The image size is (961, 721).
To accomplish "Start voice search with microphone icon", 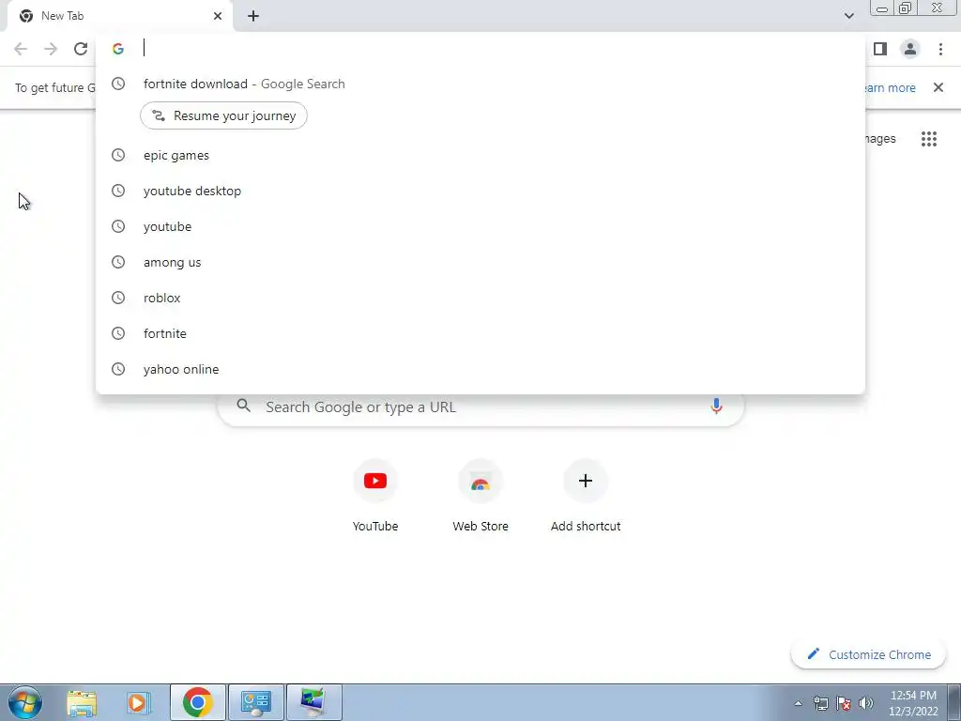I will tap(716, 406).
